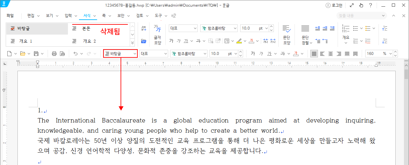Click the ribbon font color icon

(251, 41)
